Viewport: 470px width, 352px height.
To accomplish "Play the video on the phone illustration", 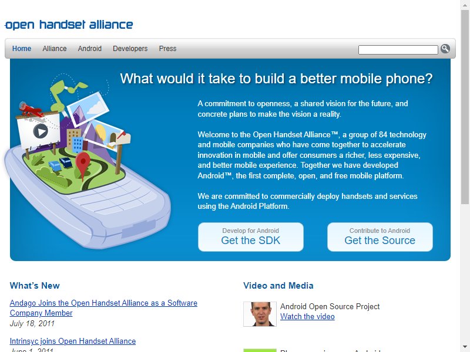I will 41,131.
